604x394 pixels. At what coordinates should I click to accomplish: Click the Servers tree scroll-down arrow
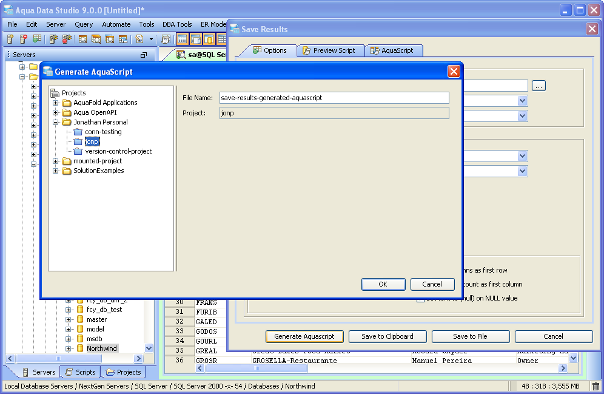click(149, 348)
